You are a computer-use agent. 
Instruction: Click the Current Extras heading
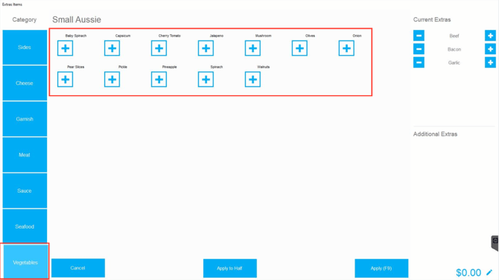(x=432, y=19)
